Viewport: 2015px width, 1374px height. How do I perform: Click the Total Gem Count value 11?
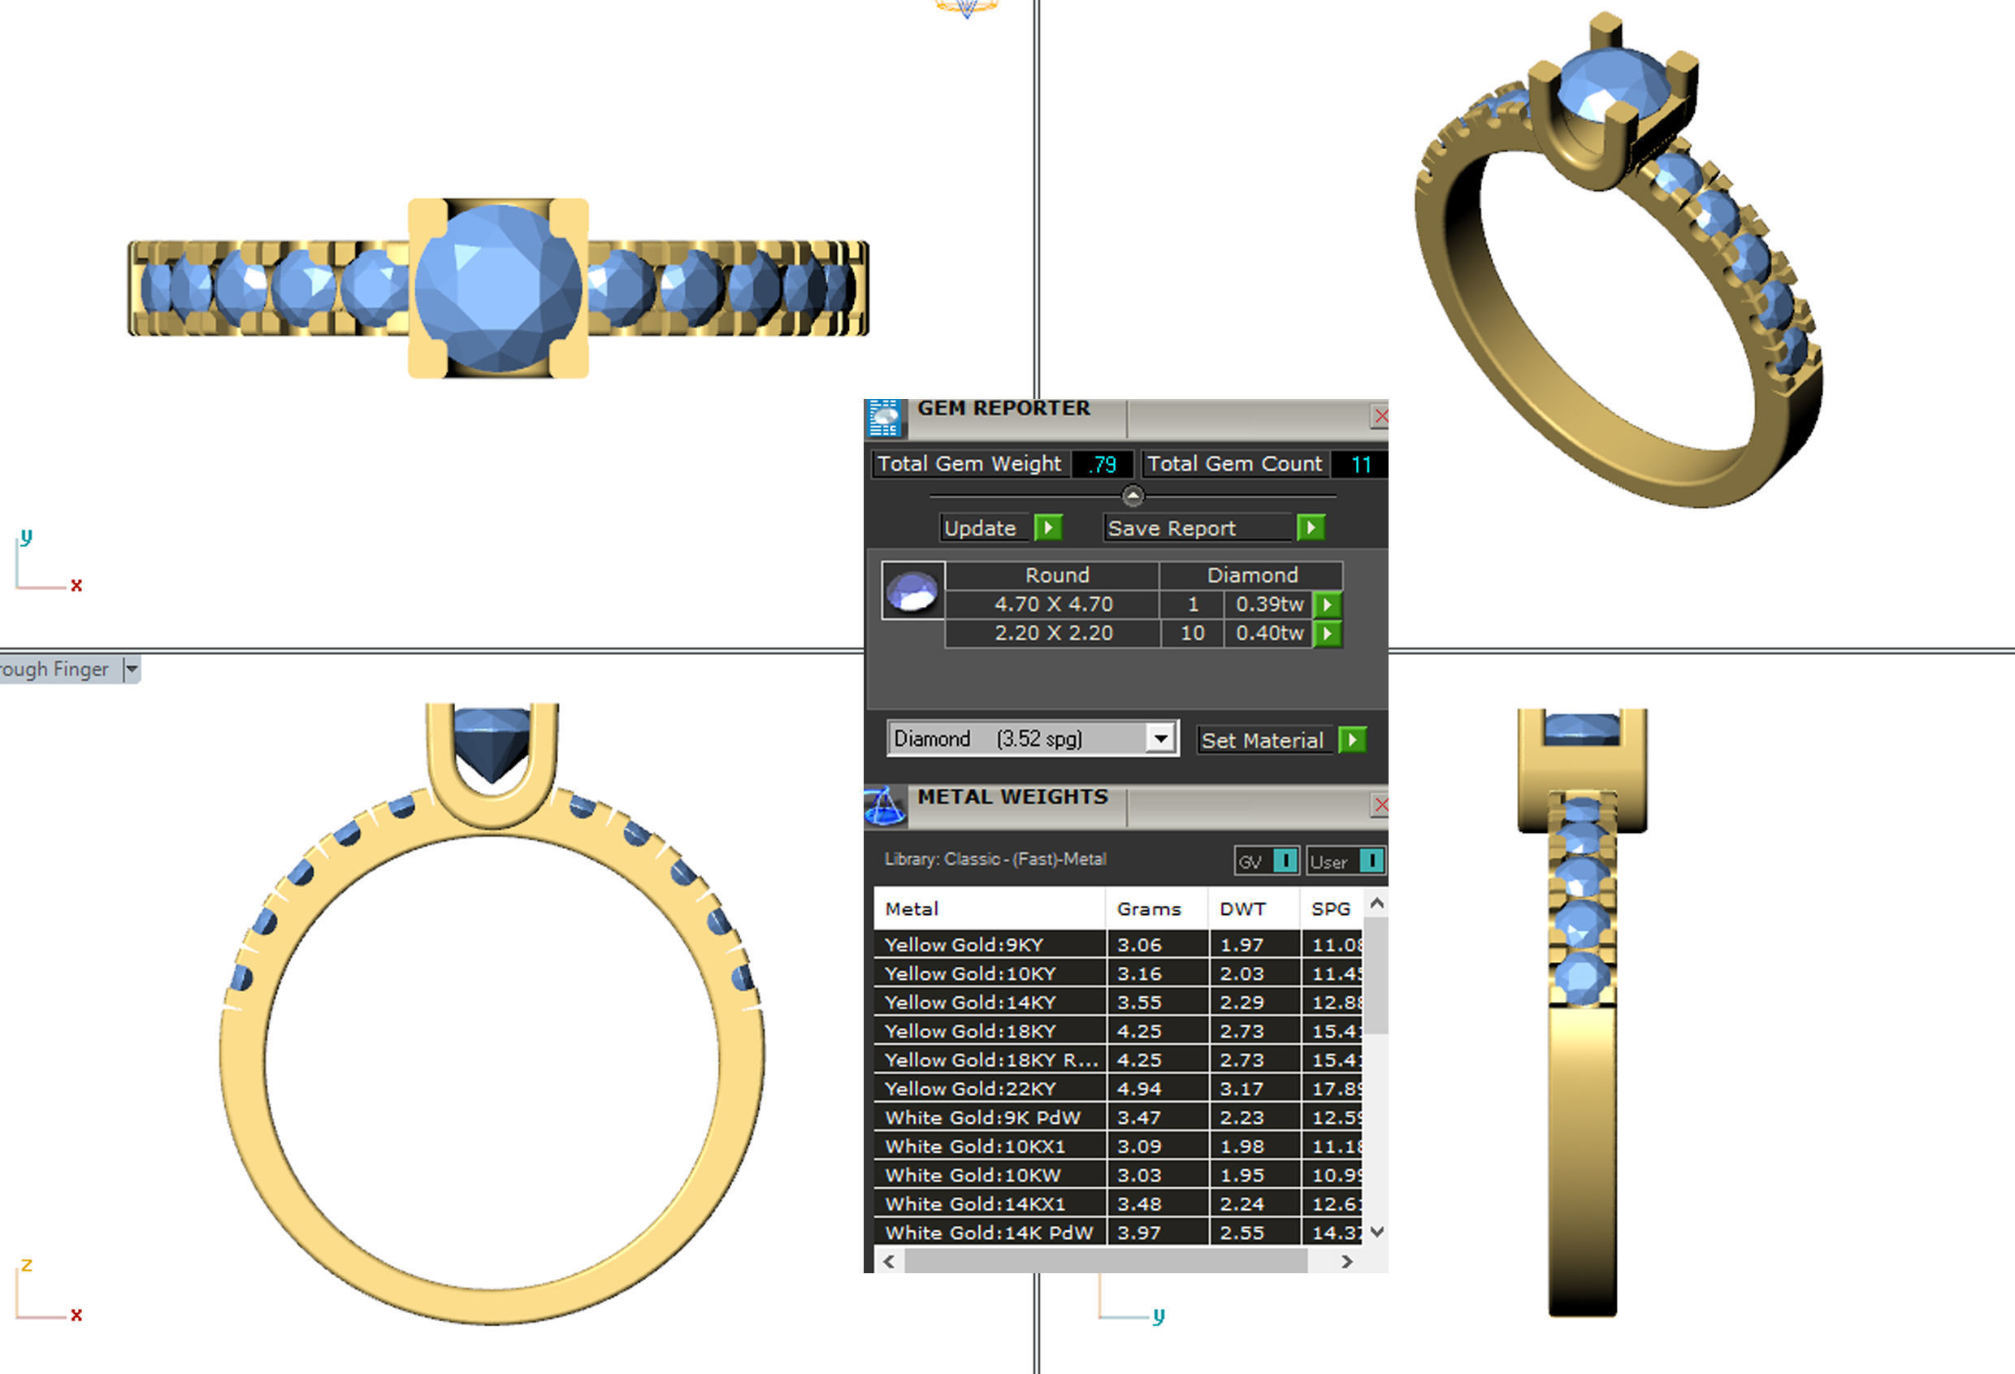coord(1360,464)
